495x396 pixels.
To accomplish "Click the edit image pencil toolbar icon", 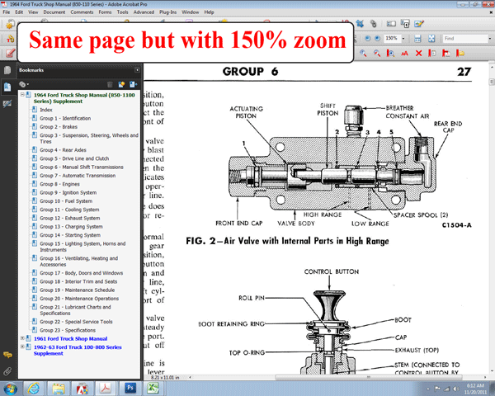I will [419, 24].
